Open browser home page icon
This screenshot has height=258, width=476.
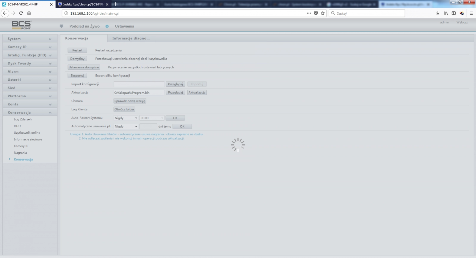pos(29,13)
